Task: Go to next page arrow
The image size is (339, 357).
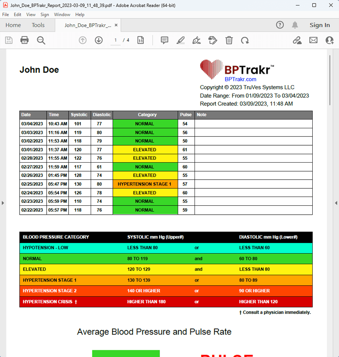Action: click(x=99, y=40)
